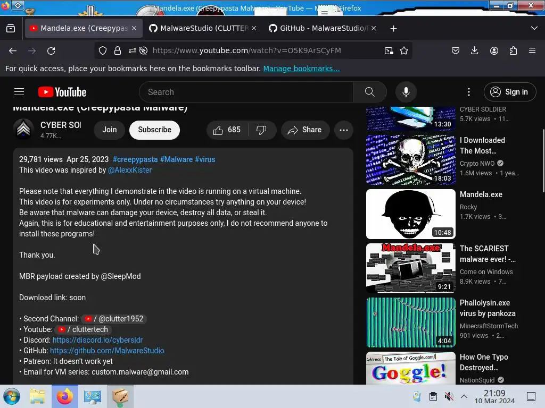Screen dimensions: 545x408
Task: Click the autoplay blocked icon in address bar
Action: point(143,50)
